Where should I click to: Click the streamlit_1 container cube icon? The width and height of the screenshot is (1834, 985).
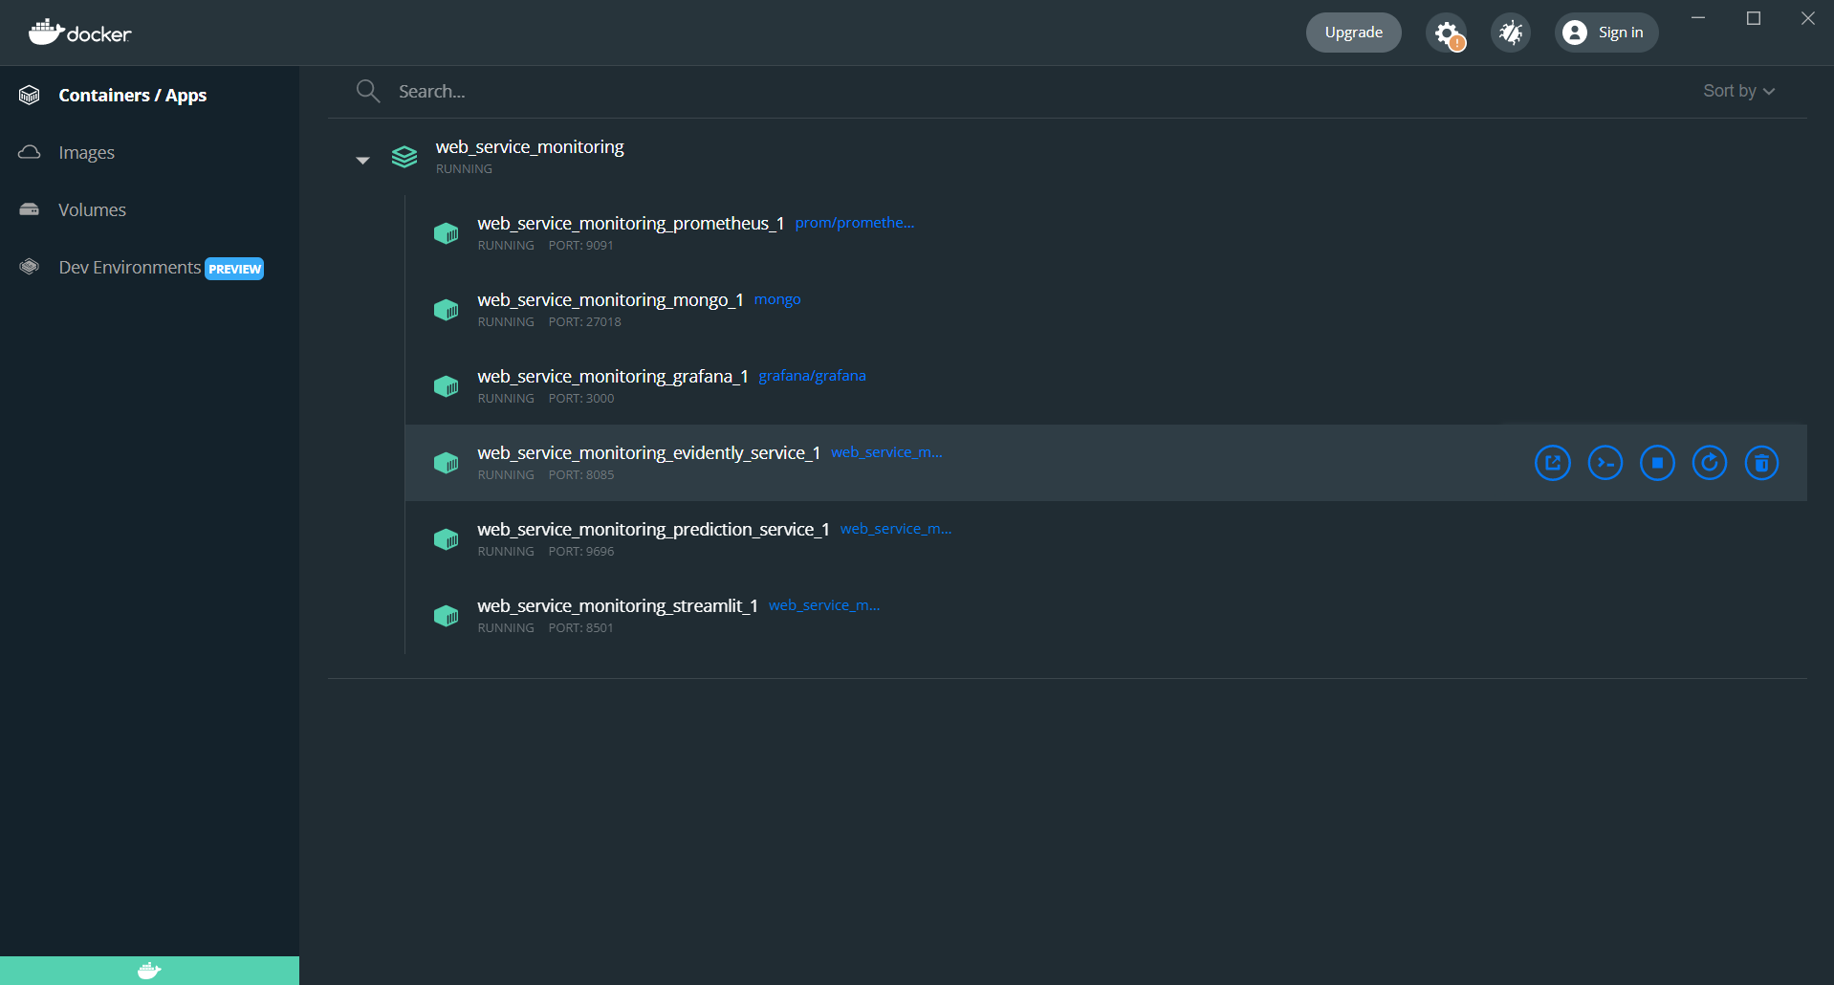[x=447, y=616]
